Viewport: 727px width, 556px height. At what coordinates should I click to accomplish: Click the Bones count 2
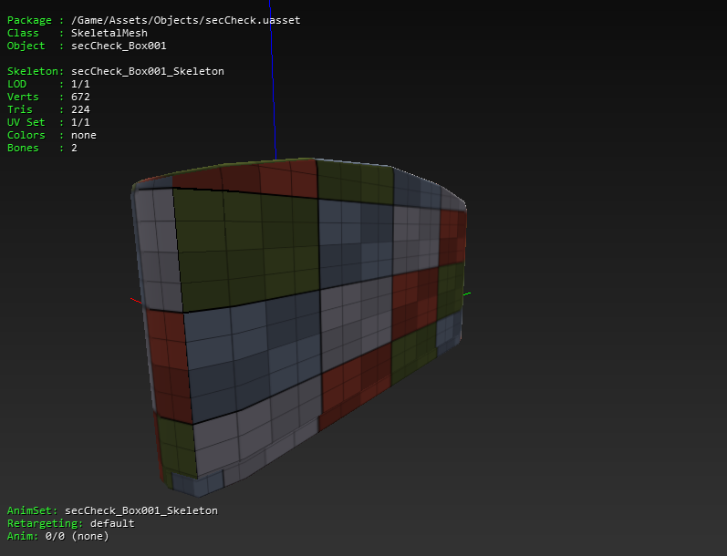coord(74,148)
